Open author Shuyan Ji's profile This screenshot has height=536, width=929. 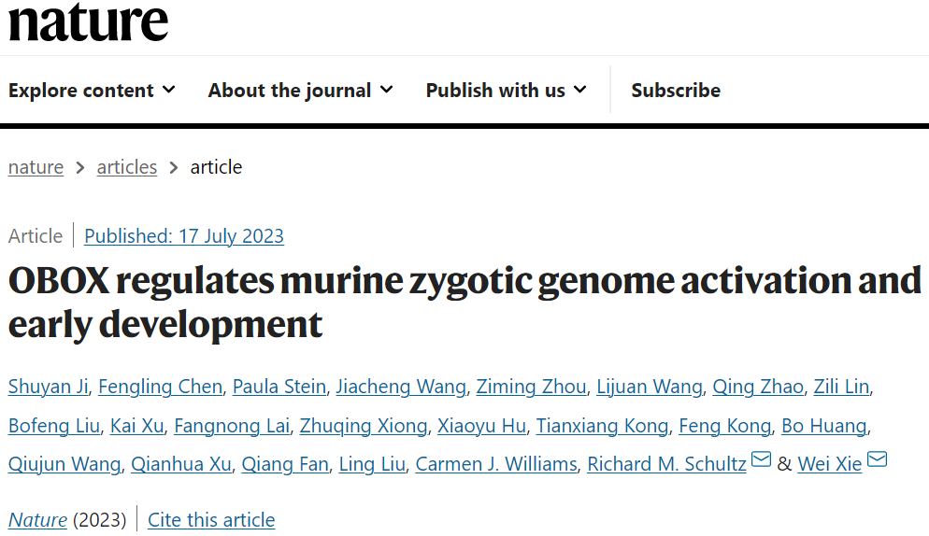47,387
